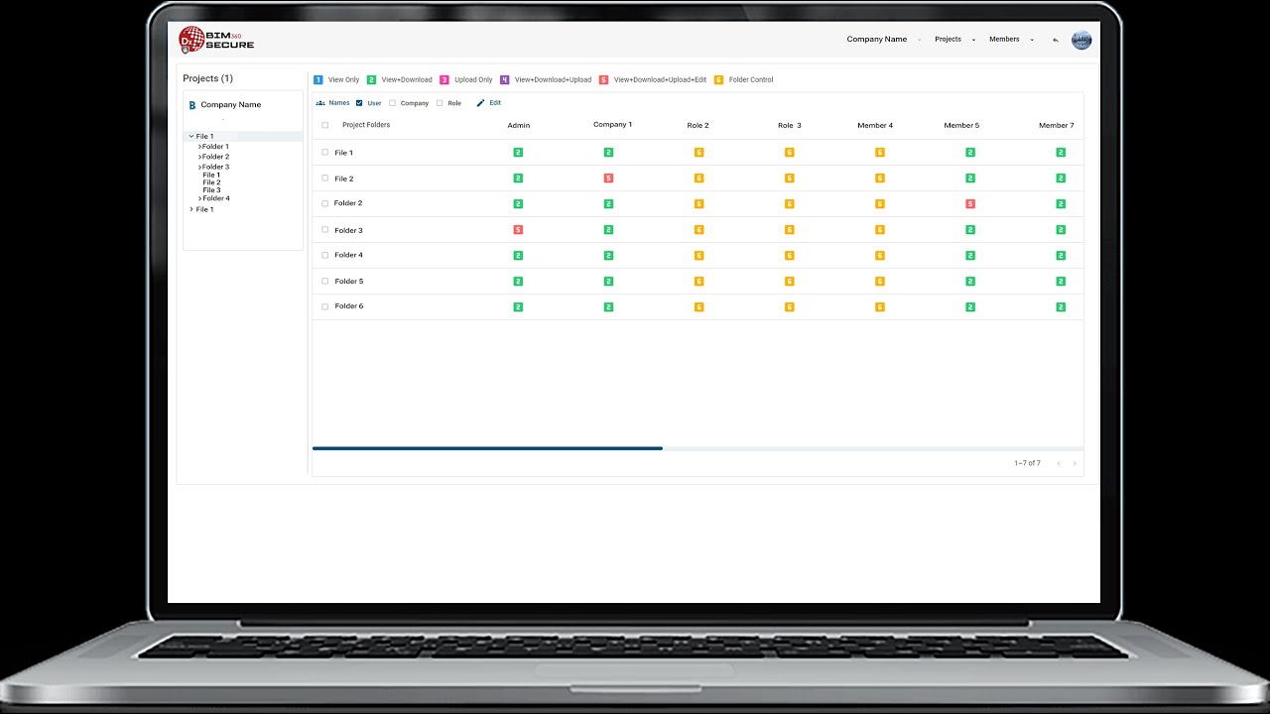Uncheck the User checkbox
Viewport: 1270px width, 714px height.
(x=359, y=103)
